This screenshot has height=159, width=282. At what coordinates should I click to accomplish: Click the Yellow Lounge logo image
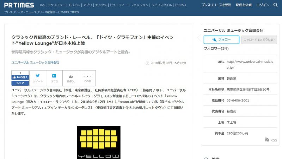tap(99, 142)
